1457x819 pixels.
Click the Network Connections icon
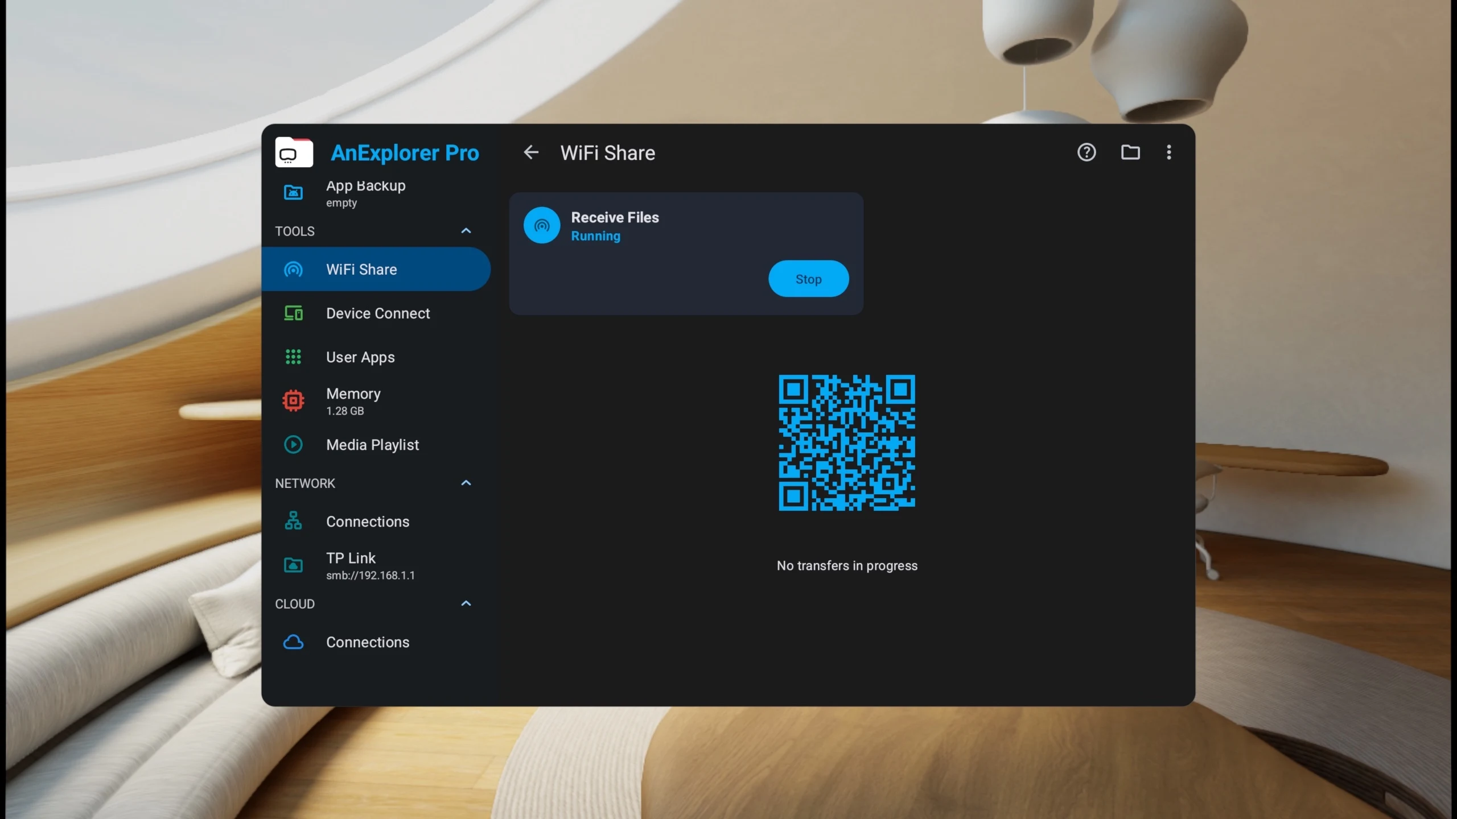point(293,521)
